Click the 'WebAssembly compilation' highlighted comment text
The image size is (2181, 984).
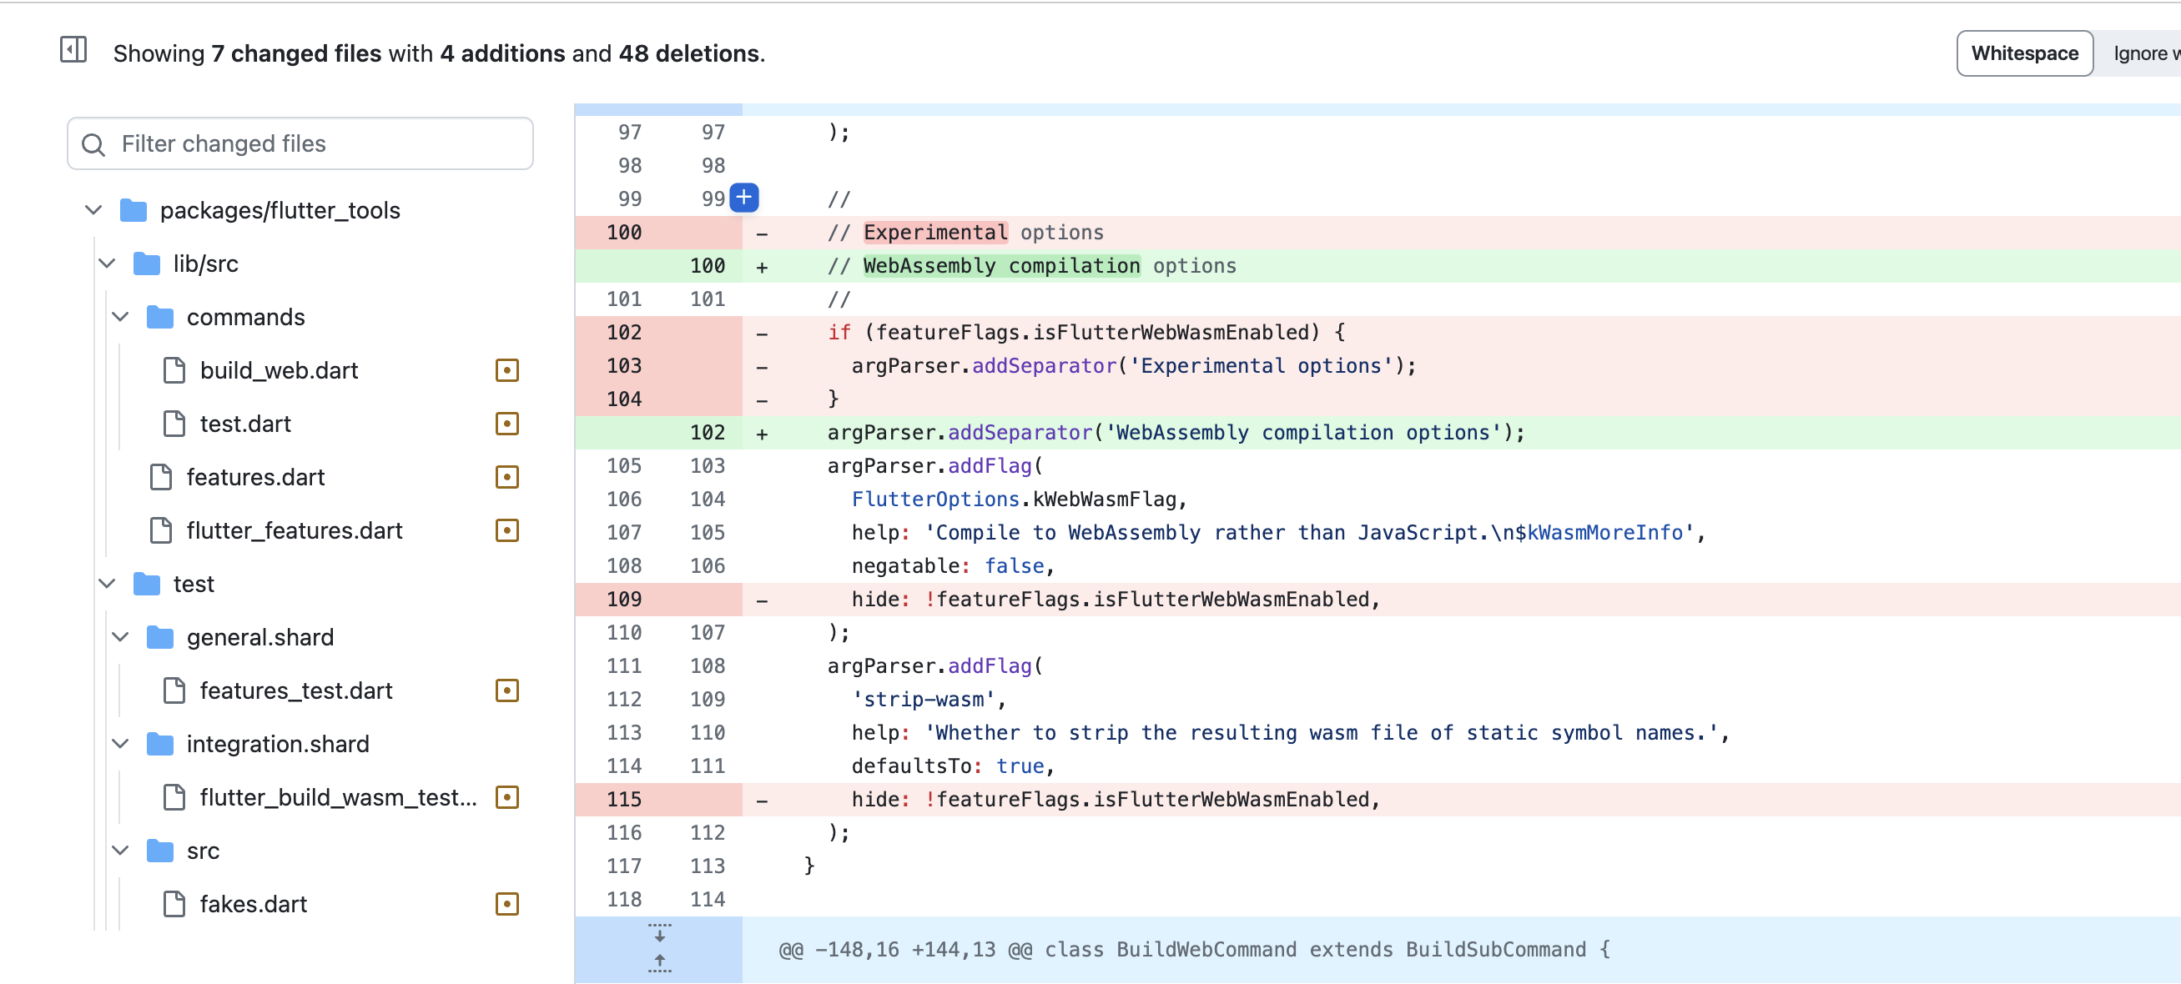point(1001,266)
